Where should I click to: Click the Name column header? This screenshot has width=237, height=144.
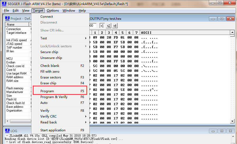click(17, 25)
